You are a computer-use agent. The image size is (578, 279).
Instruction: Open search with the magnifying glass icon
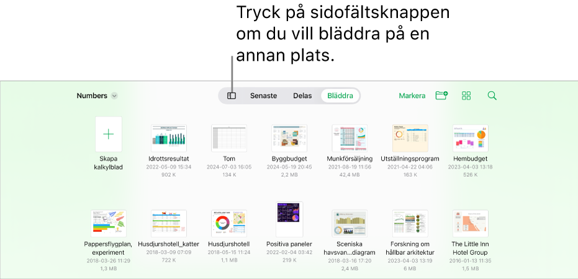point(492,95)
